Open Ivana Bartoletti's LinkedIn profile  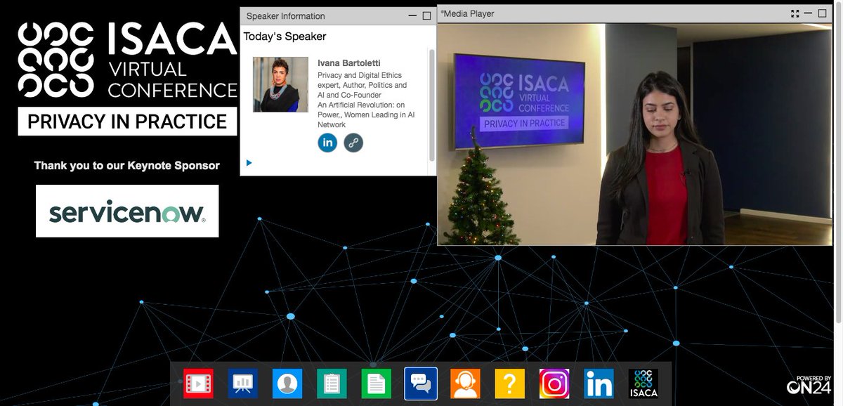pyautogui.click(x=327, y=143)
